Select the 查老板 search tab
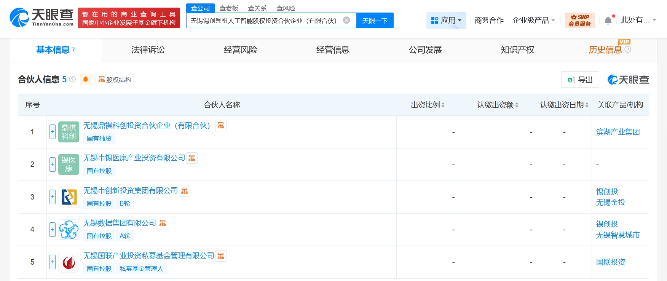Screen dimensions: 667x281 229,8
